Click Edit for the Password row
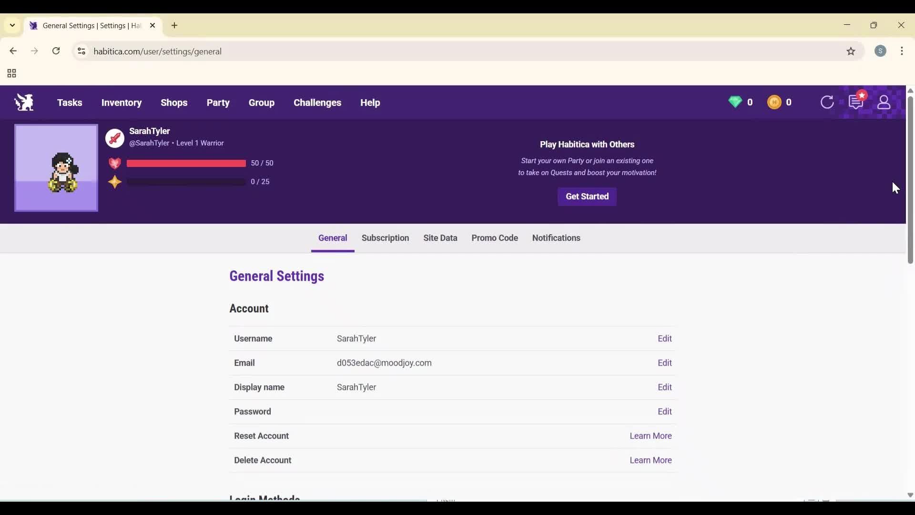The width and height of the screenshot is (915, 515). point(665,411)
